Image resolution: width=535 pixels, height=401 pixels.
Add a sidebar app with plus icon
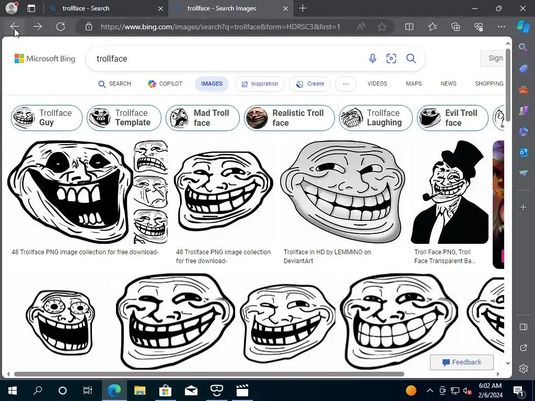523,207
